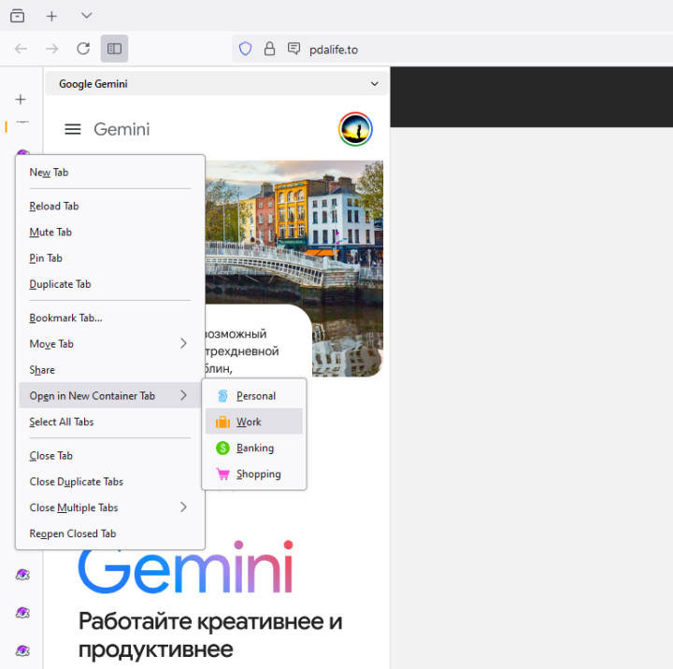Click the Google account profile avatar
This screenshot has width=673, height=669.
tap(355, 130)
